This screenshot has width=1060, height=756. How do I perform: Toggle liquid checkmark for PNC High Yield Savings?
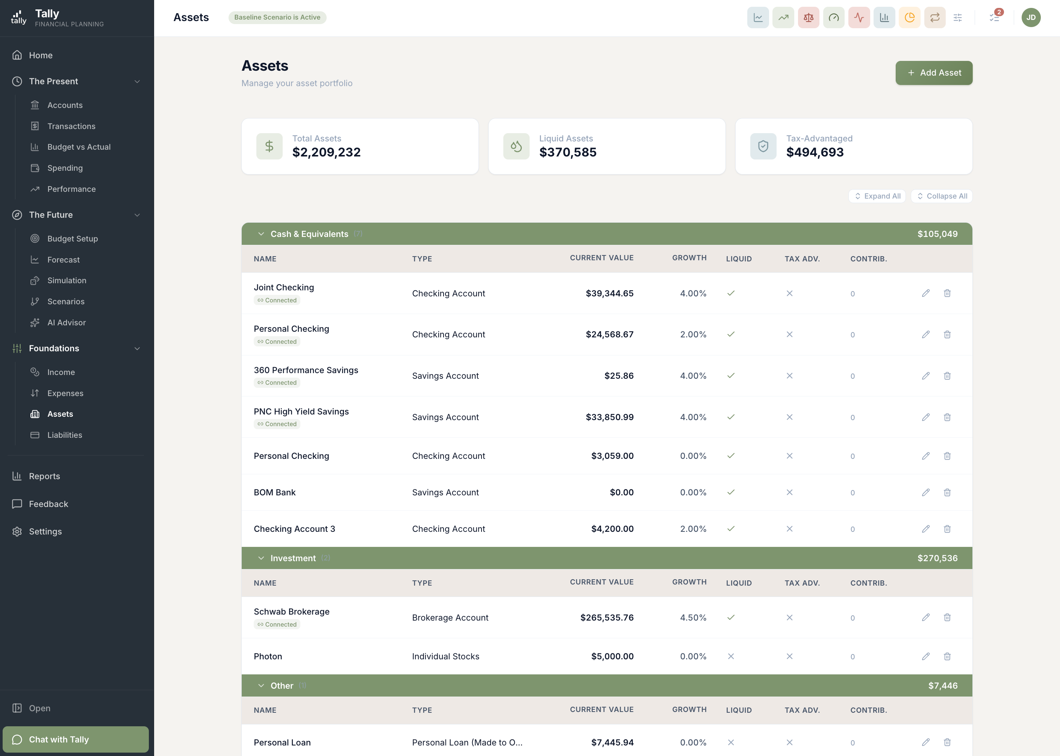pyautogui.click(x=731, y=417)
